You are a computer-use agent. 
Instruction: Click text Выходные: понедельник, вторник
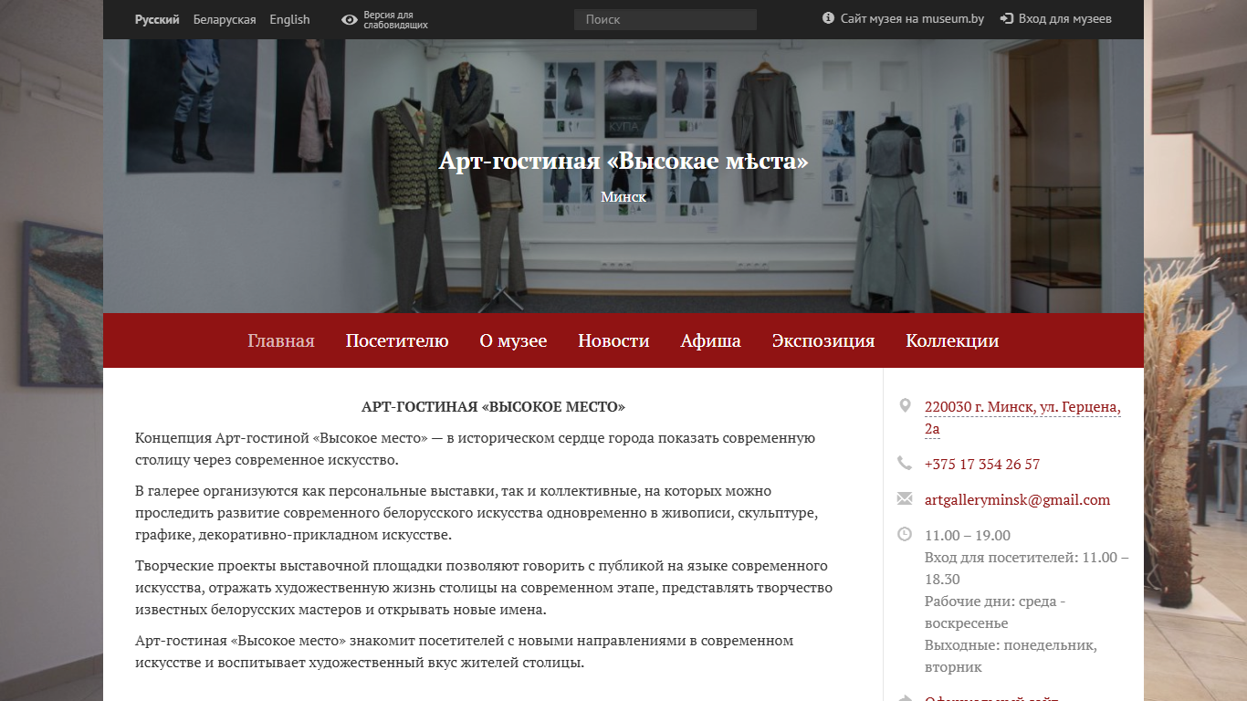1011,655
